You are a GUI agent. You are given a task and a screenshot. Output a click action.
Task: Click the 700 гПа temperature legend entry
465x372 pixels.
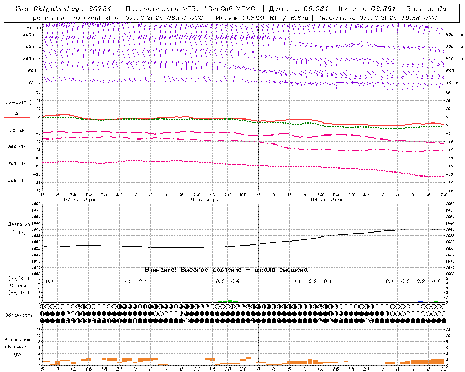[17, 163]
